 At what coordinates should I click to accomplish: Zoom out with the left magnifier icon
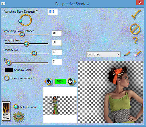point(49,81)
